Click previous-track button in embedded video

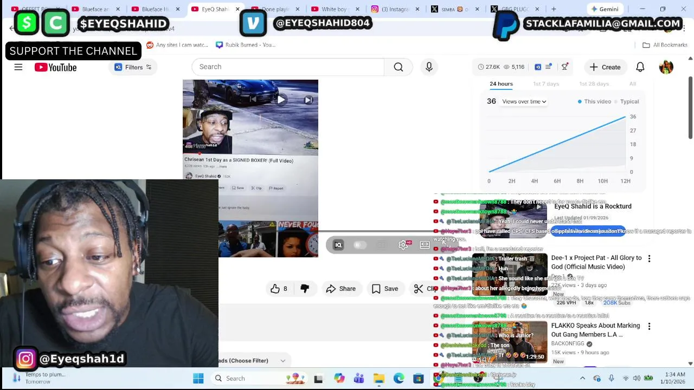(253, 100)
